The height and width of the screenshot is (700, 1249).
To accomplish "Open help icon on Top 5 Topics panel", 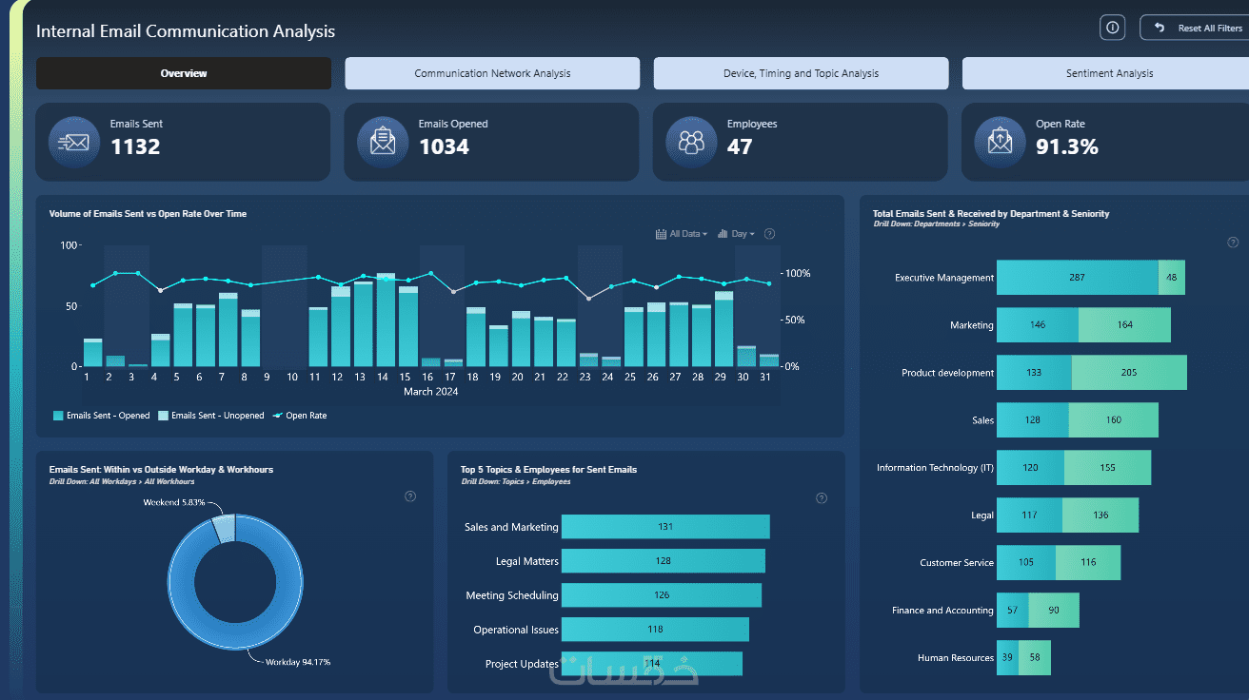I will point(822,498).
